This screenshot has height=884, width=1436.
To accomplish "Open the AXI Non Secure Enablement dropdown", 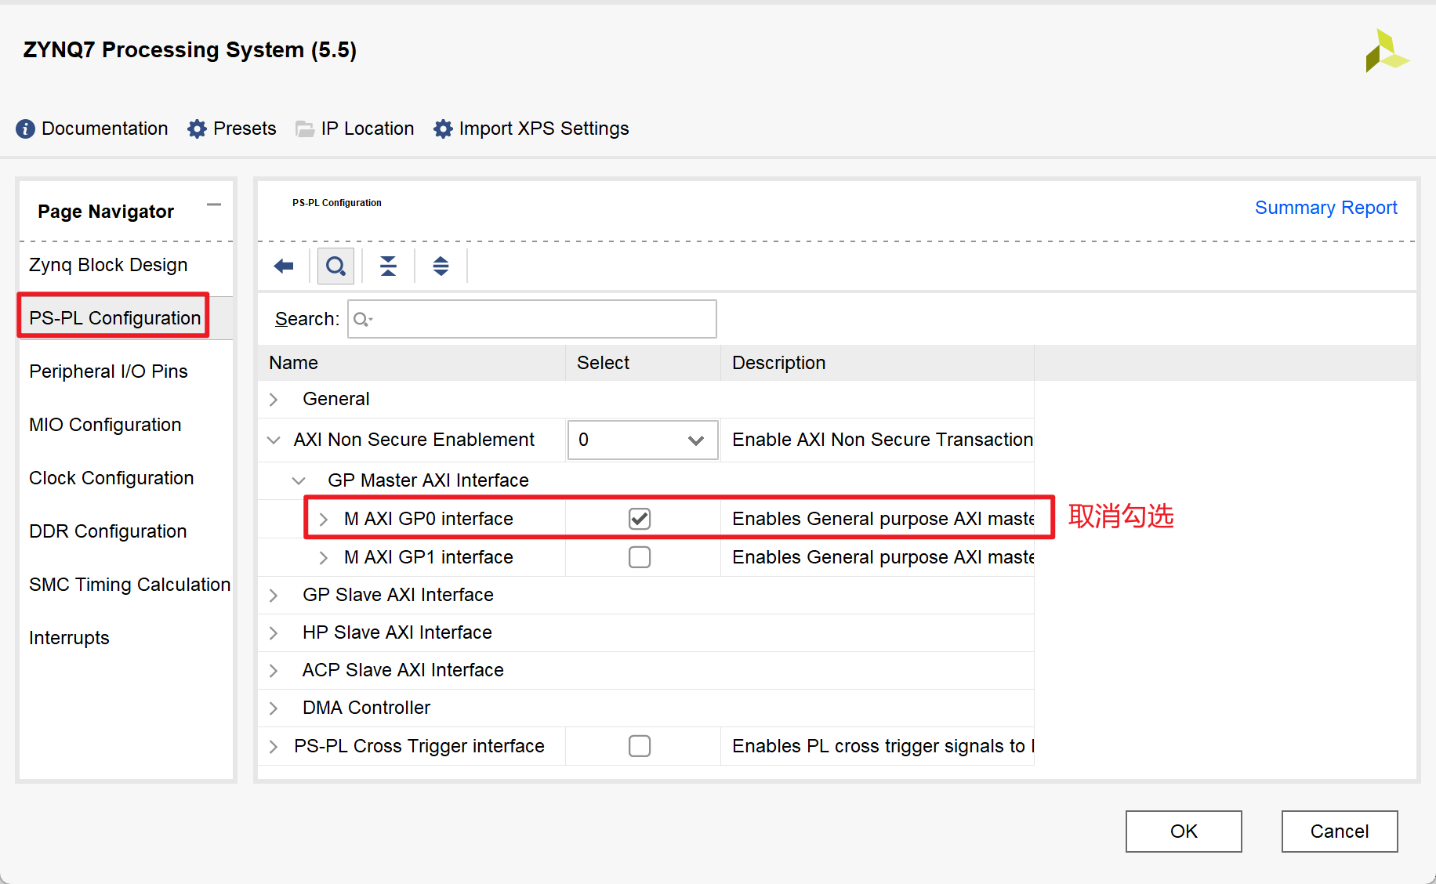I will click(x=643, y=440).
